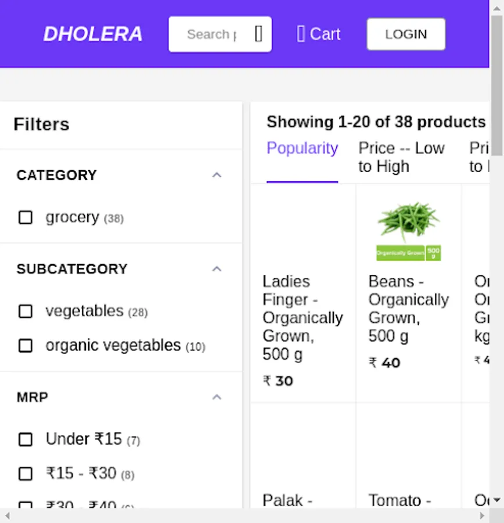Open Ladies Finger product link
Image resolution: width=504 pixels, height=523 pixels.
coord(302,317)
